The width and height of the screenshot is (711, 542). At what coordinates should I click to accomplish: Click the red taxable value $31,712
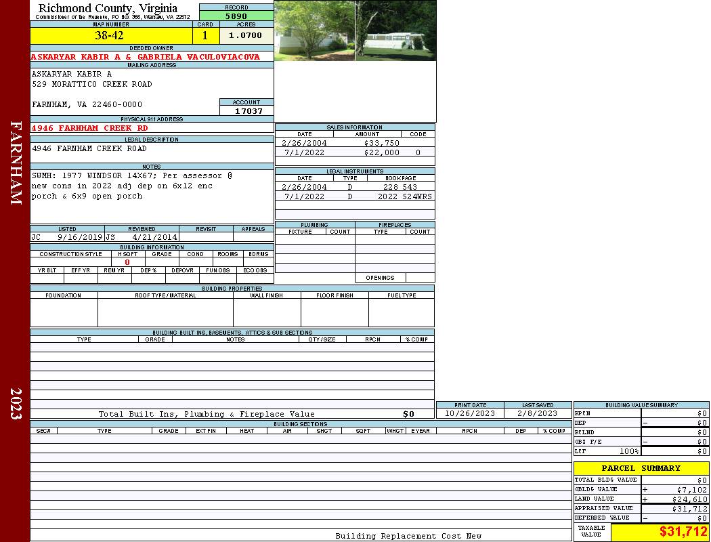[x=683, y=532]
